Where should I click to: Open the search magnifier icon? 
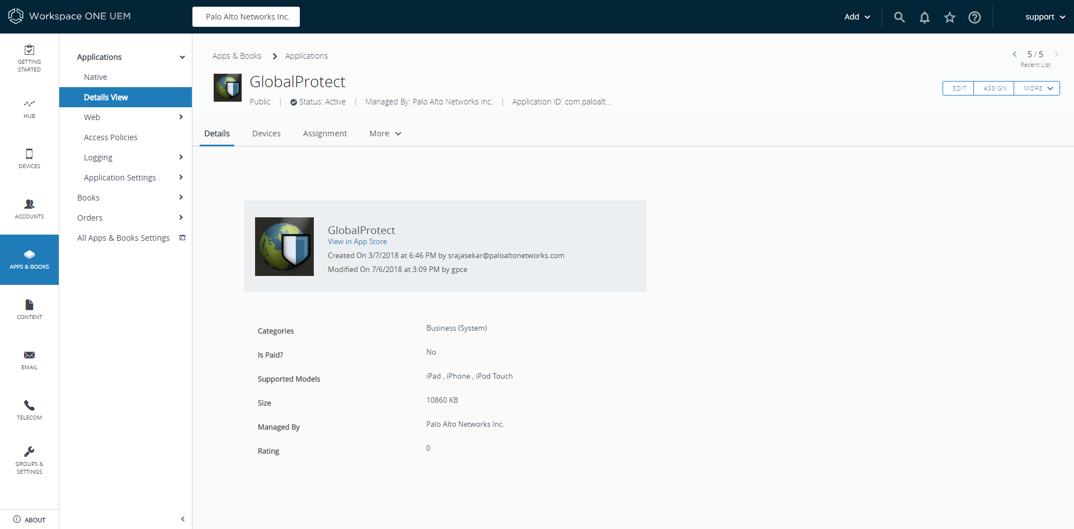[899, 17]
